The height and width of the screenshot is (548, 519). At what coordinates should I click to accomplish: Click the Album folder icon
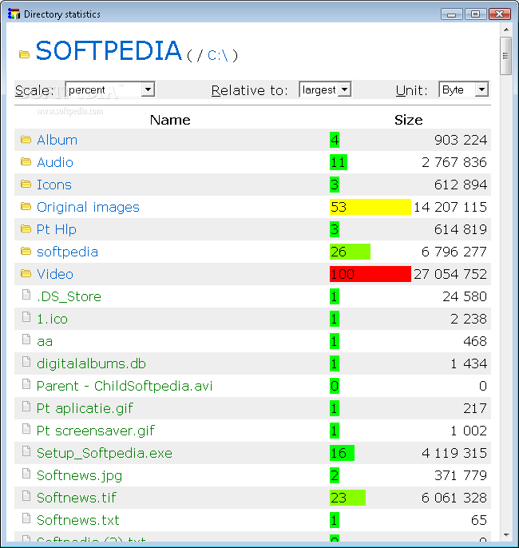(x=26, y=140)
